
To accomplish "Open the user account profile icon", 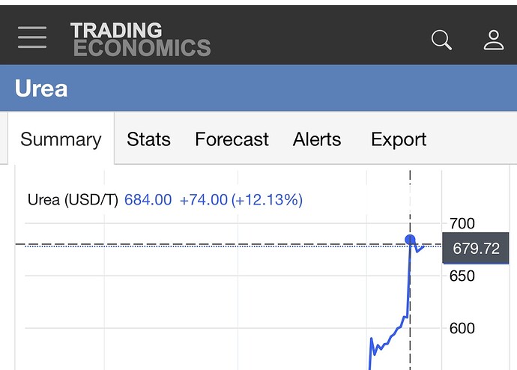I will coord(493,40).
